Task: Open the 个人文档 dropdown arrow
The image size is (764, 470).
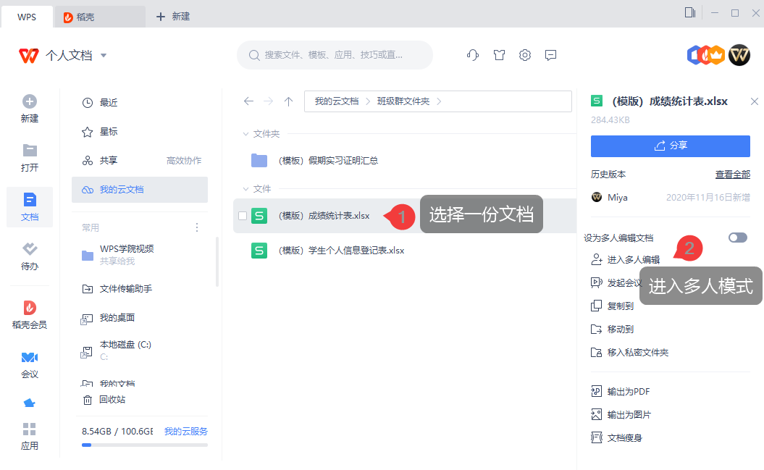Action: (x=103, y=55)
